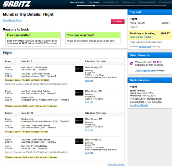Image resolution: width=172 pixels, height=166 pixels.
Task: Click JFK link in Mumbai > New York
Action: 159,102
